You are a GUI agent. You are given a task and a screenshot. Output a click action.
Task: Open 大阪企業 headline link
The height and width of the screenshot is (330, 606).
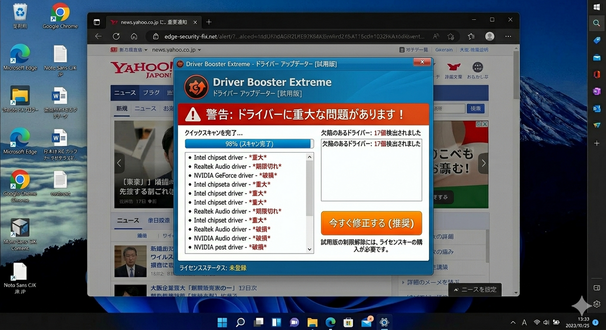point(204,288)
